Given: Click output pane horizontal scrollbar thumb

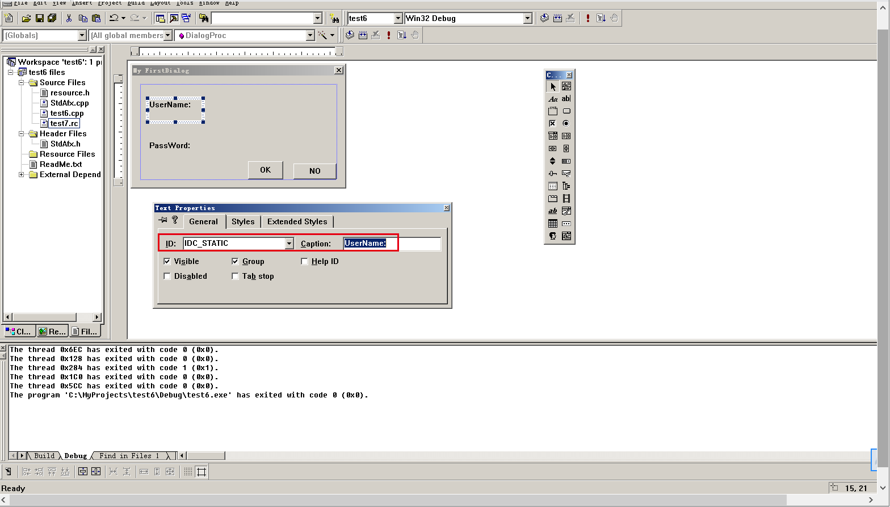Looking at the screenshot, I should (206, 455).
